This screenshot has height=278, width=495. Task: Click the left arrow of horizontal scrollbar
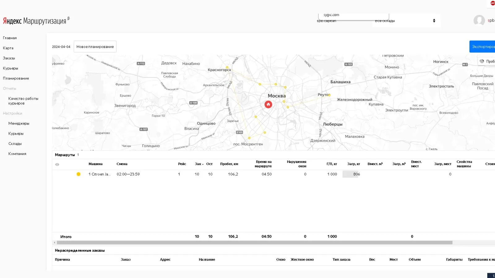click(54, 243)
